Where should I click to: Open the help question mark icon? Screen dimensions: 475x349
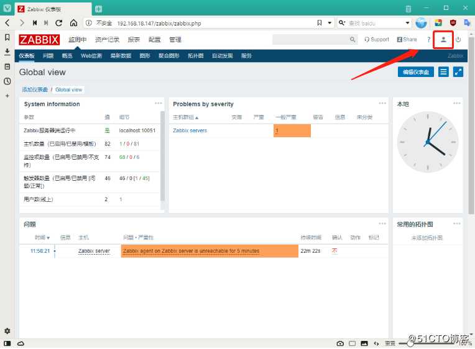point(428,40)
